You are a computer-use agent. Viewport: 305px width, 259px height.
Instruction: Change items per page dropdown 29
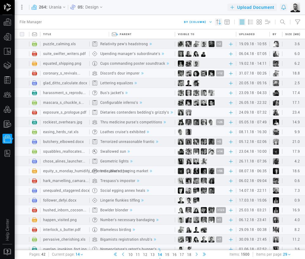tap(287, 254)
